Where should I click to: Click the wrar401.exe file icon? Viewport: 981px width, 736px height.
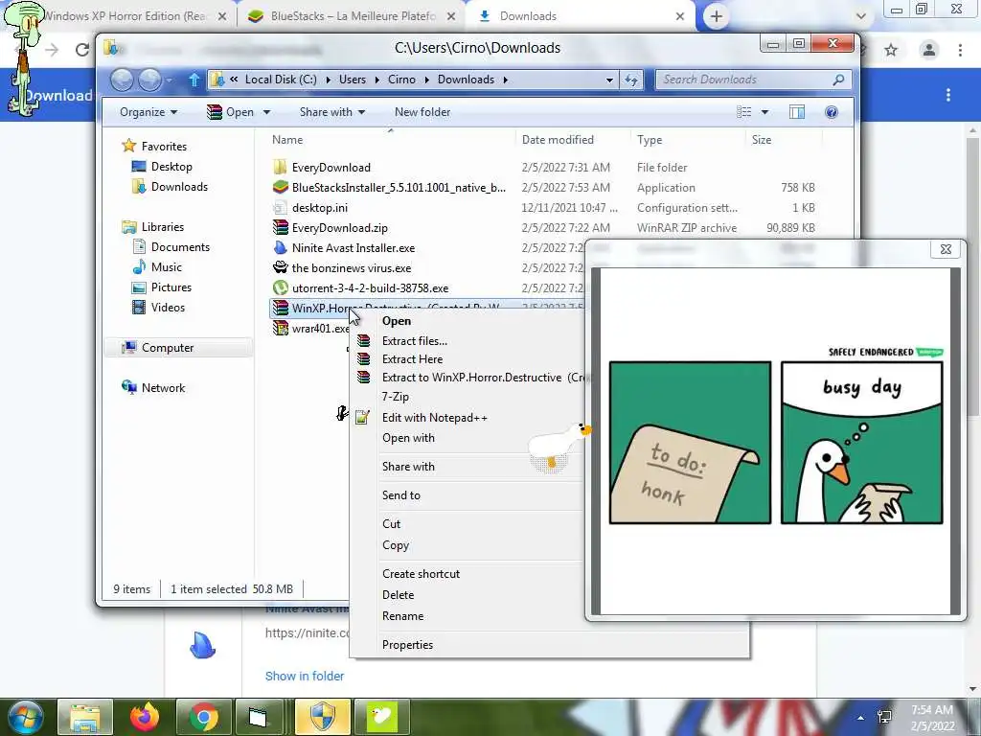[281, 328]
